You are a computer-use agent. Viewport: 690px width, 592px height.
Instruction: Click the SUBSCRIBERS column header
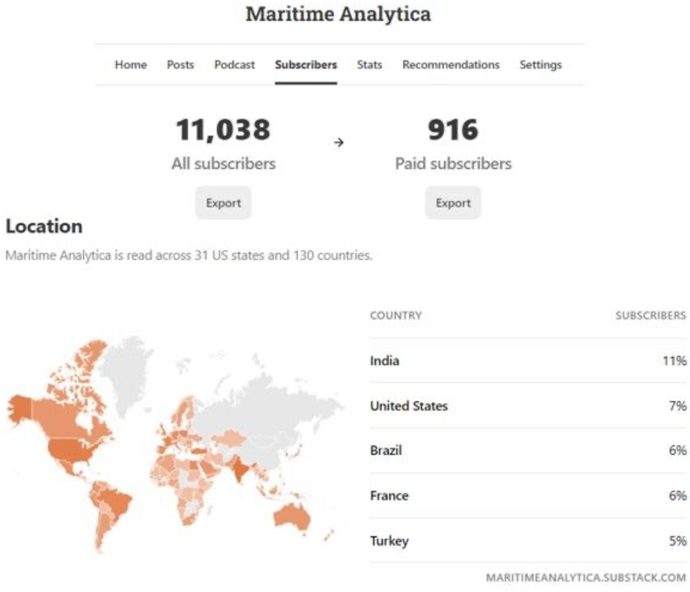[650, 315]
